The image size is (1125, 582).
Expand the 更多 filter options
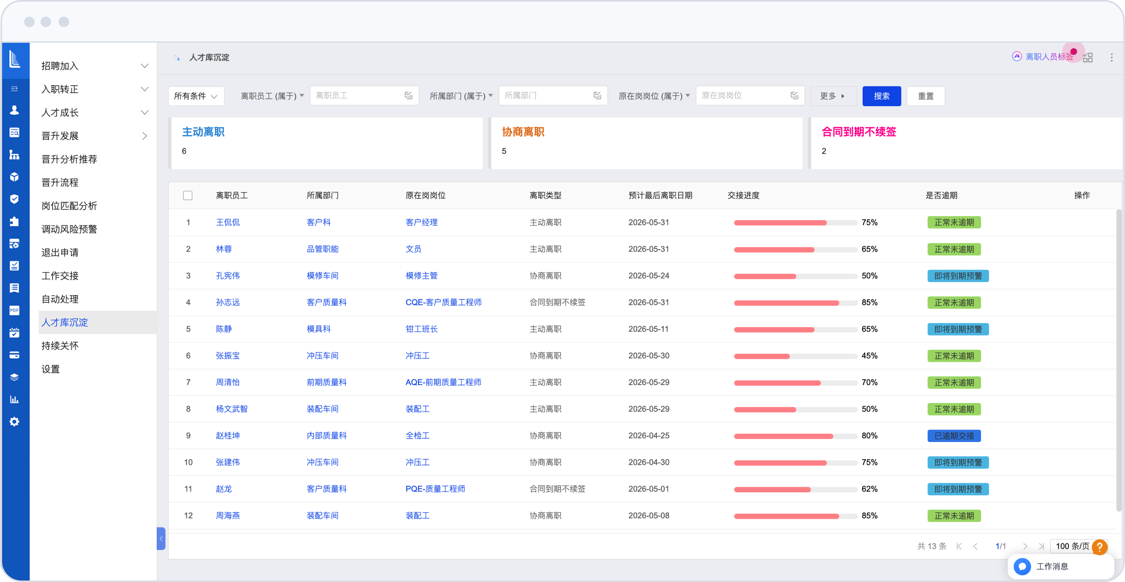(x=833, y=96)
